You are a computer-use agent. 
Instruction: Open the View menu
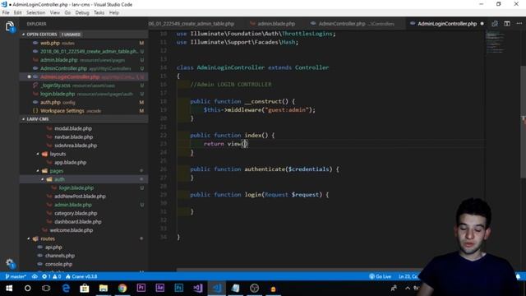coord(55,13)
